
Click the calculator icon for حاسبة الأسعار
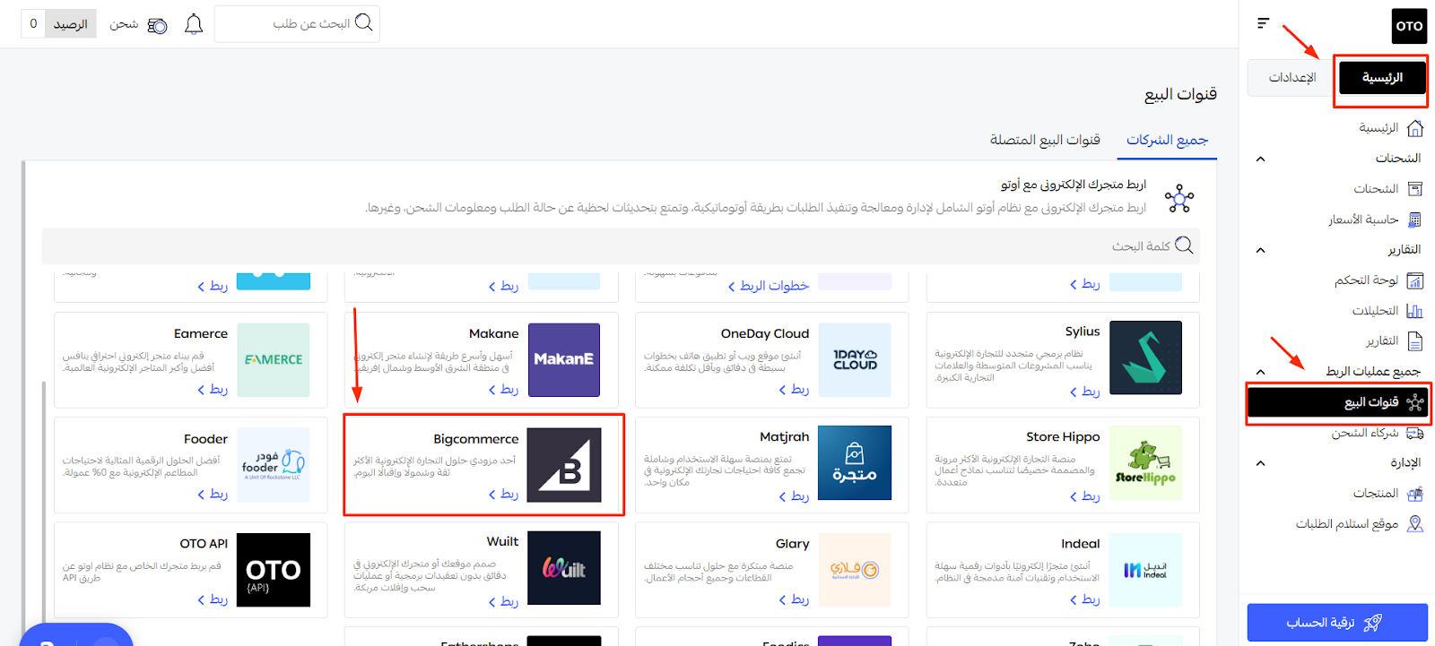coord(1415,220)
